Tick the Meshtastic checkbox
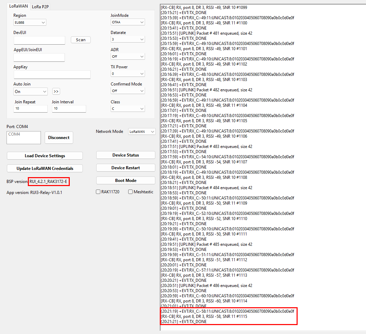Viewport: 366px width, 334px height. (130, 192)
